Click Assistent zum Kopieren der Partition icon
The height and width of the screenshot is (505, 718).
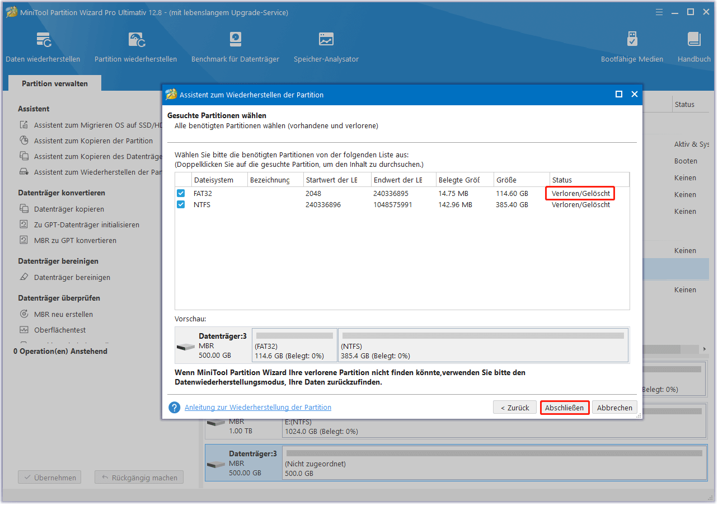coord(24,141)
